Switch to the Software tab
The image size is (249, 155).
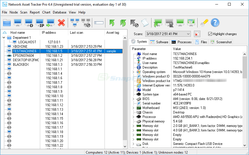tap(159, 42)
